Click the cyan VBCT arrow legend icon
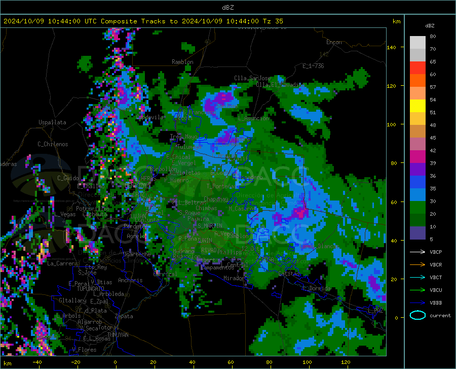 coord(417,277)
